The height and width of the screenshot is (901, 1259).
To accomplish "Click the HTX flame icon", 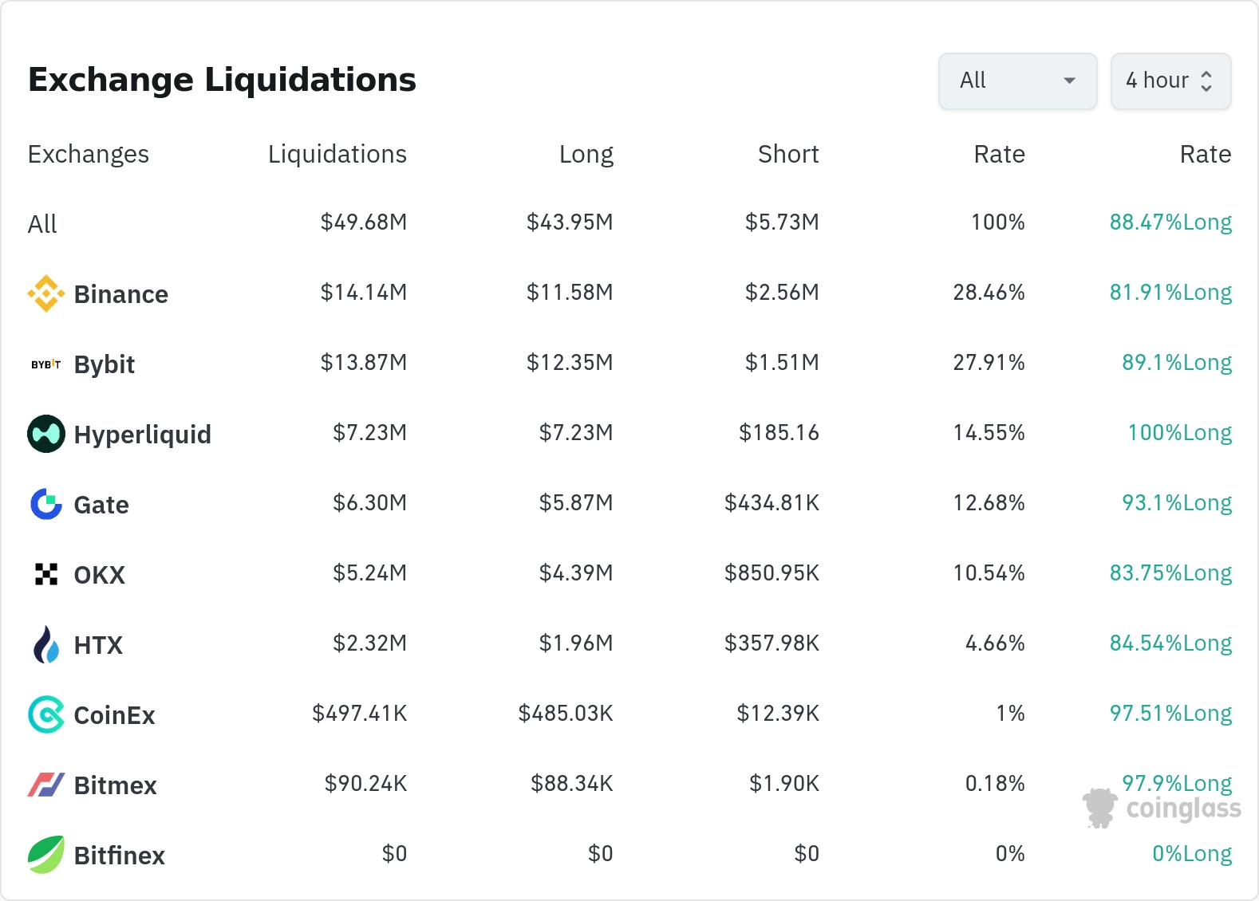I will [46, 644].
